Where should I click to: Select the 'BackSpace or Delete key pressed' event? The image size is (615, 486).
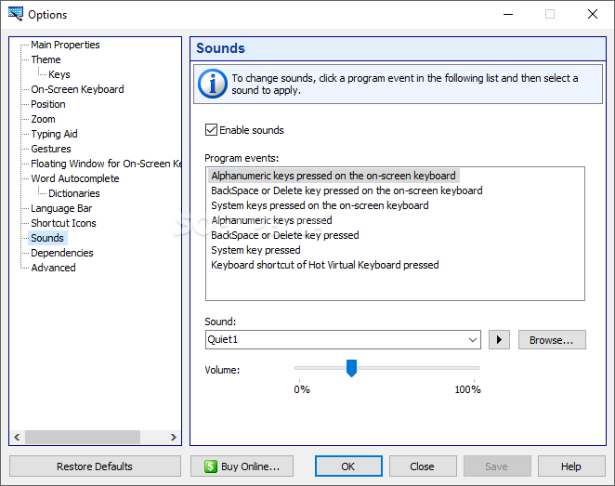(x=285, y=235)
